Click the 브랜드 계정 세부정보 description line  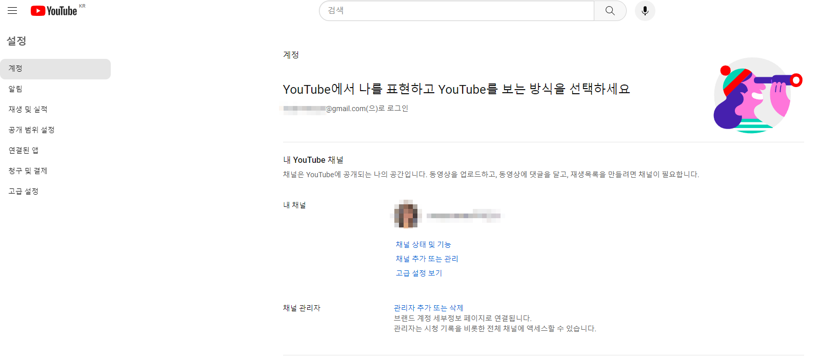(x=463, y=318)
